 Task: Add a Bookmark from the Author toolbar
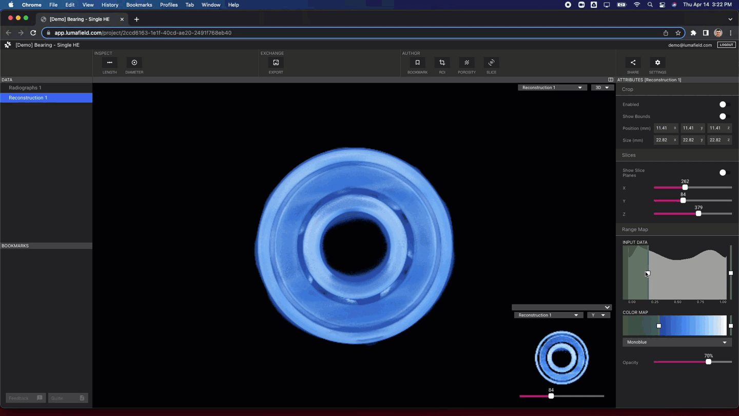point(417,63)
